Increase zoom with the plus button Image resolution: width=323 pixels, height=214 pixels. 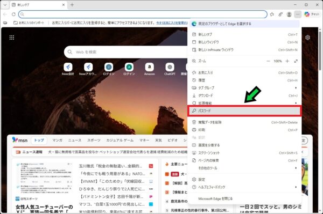[287, 61]
